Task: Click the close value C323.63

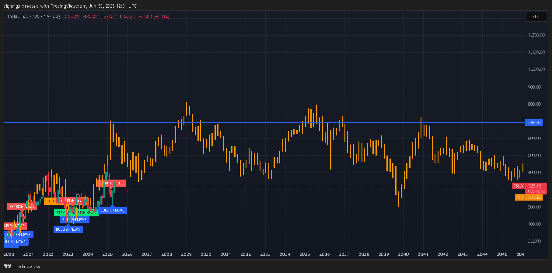Action: [128, 16]
